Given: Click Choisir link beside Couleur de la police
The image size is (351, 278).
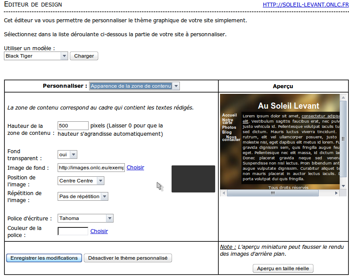Looking at the screenshot, I should click(x=99, y=231).
